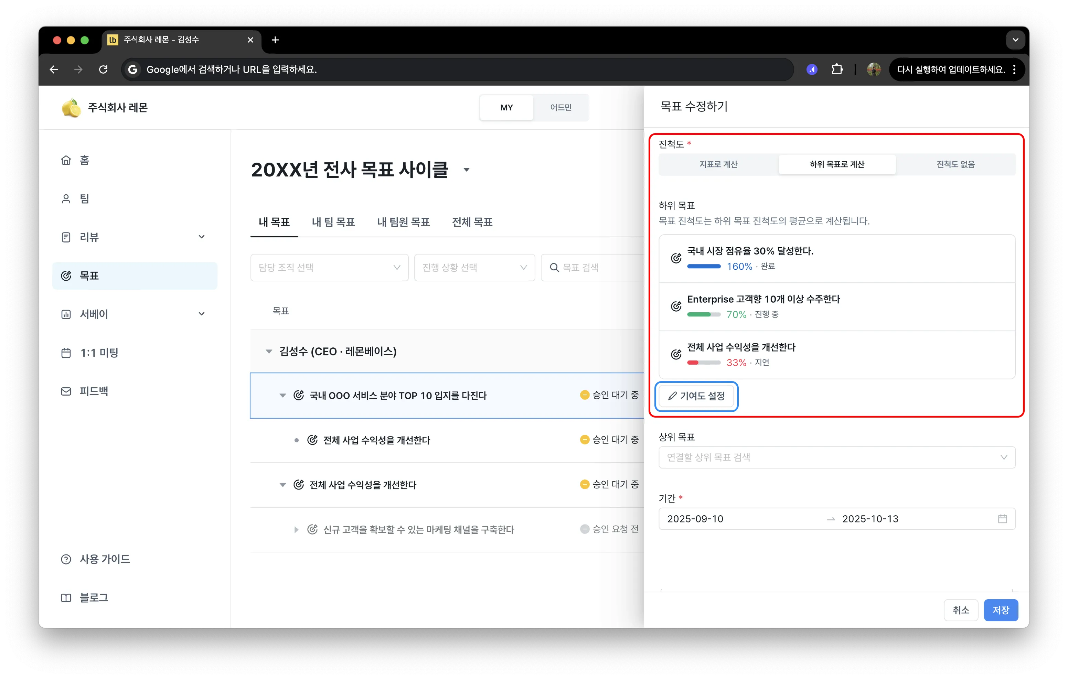1068x679 pixels.
Task: Click 저장 to save the goal
Action: click(1001, 610)
